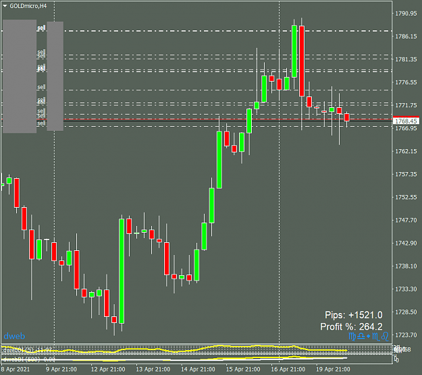
Task: Click the 1790.95 price scale value
Action: tap(406, 13)
